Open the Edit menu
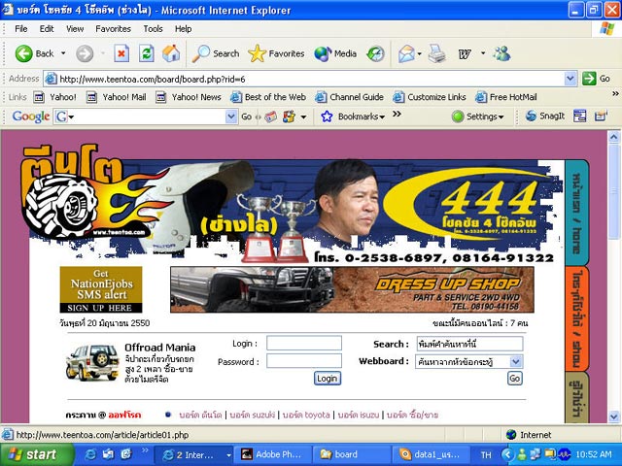 click(47, 29)
